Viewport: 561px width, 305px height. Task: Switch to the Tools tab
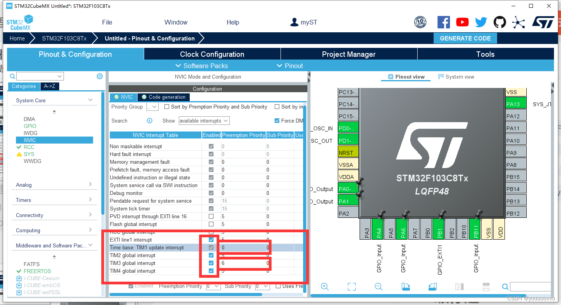click(485, 54)
